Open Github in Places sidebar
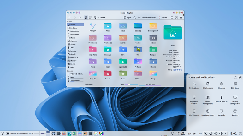243x136 pixels. [x=75, y=54]
